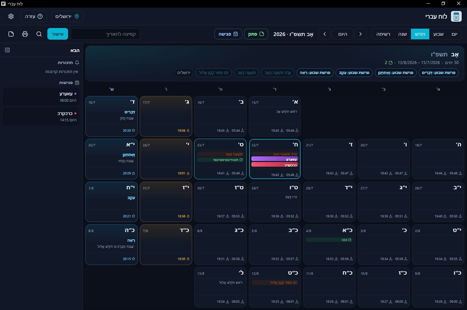Click the reminders bell icon
The image size is (467, 310).
tap(77, 63)
